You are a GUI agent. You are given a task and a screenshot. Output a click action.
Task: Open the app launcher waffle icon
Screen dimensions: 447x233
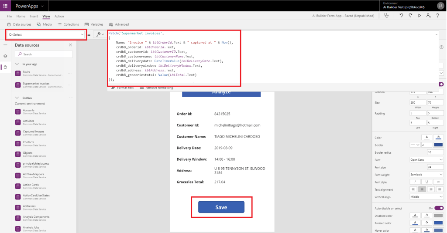tap(5, 6)
